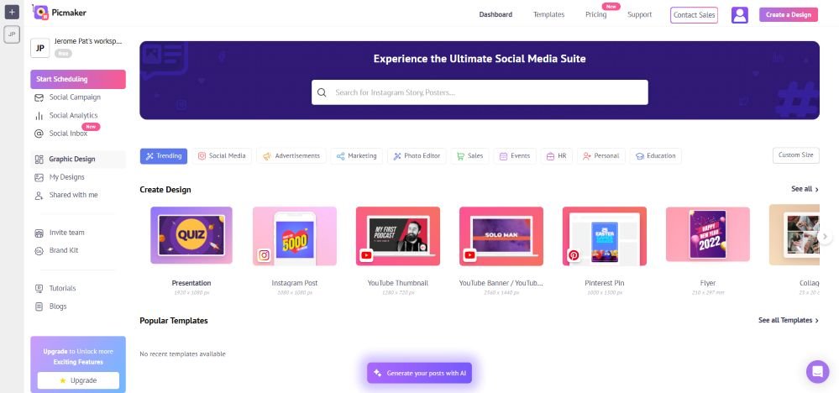The width and height of the screenshot is (839, 393).
Task: Select the Events category tab
Action: tap(515, 156)
